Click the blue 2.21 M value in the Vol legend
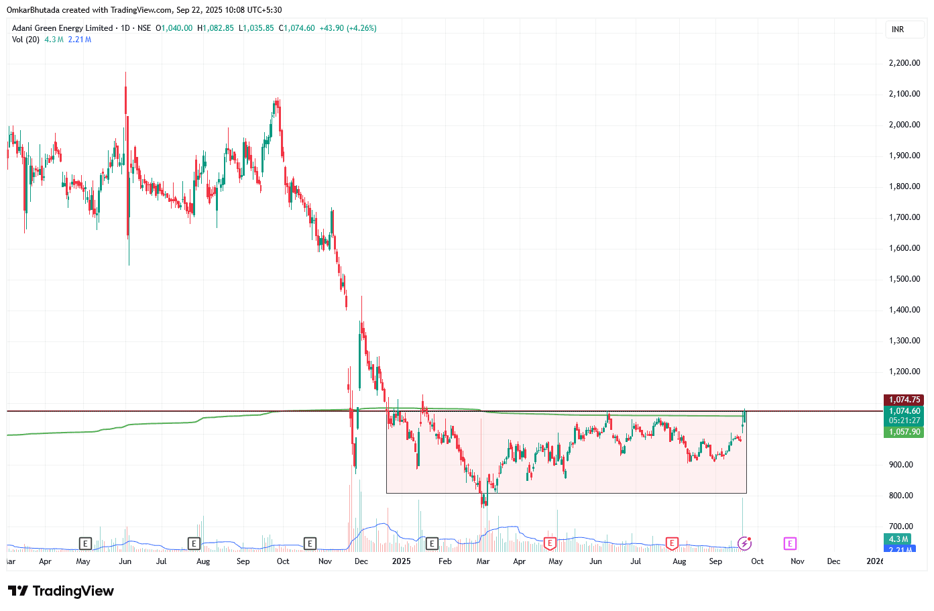Viewport: 934px width, 611px height. 80,40
